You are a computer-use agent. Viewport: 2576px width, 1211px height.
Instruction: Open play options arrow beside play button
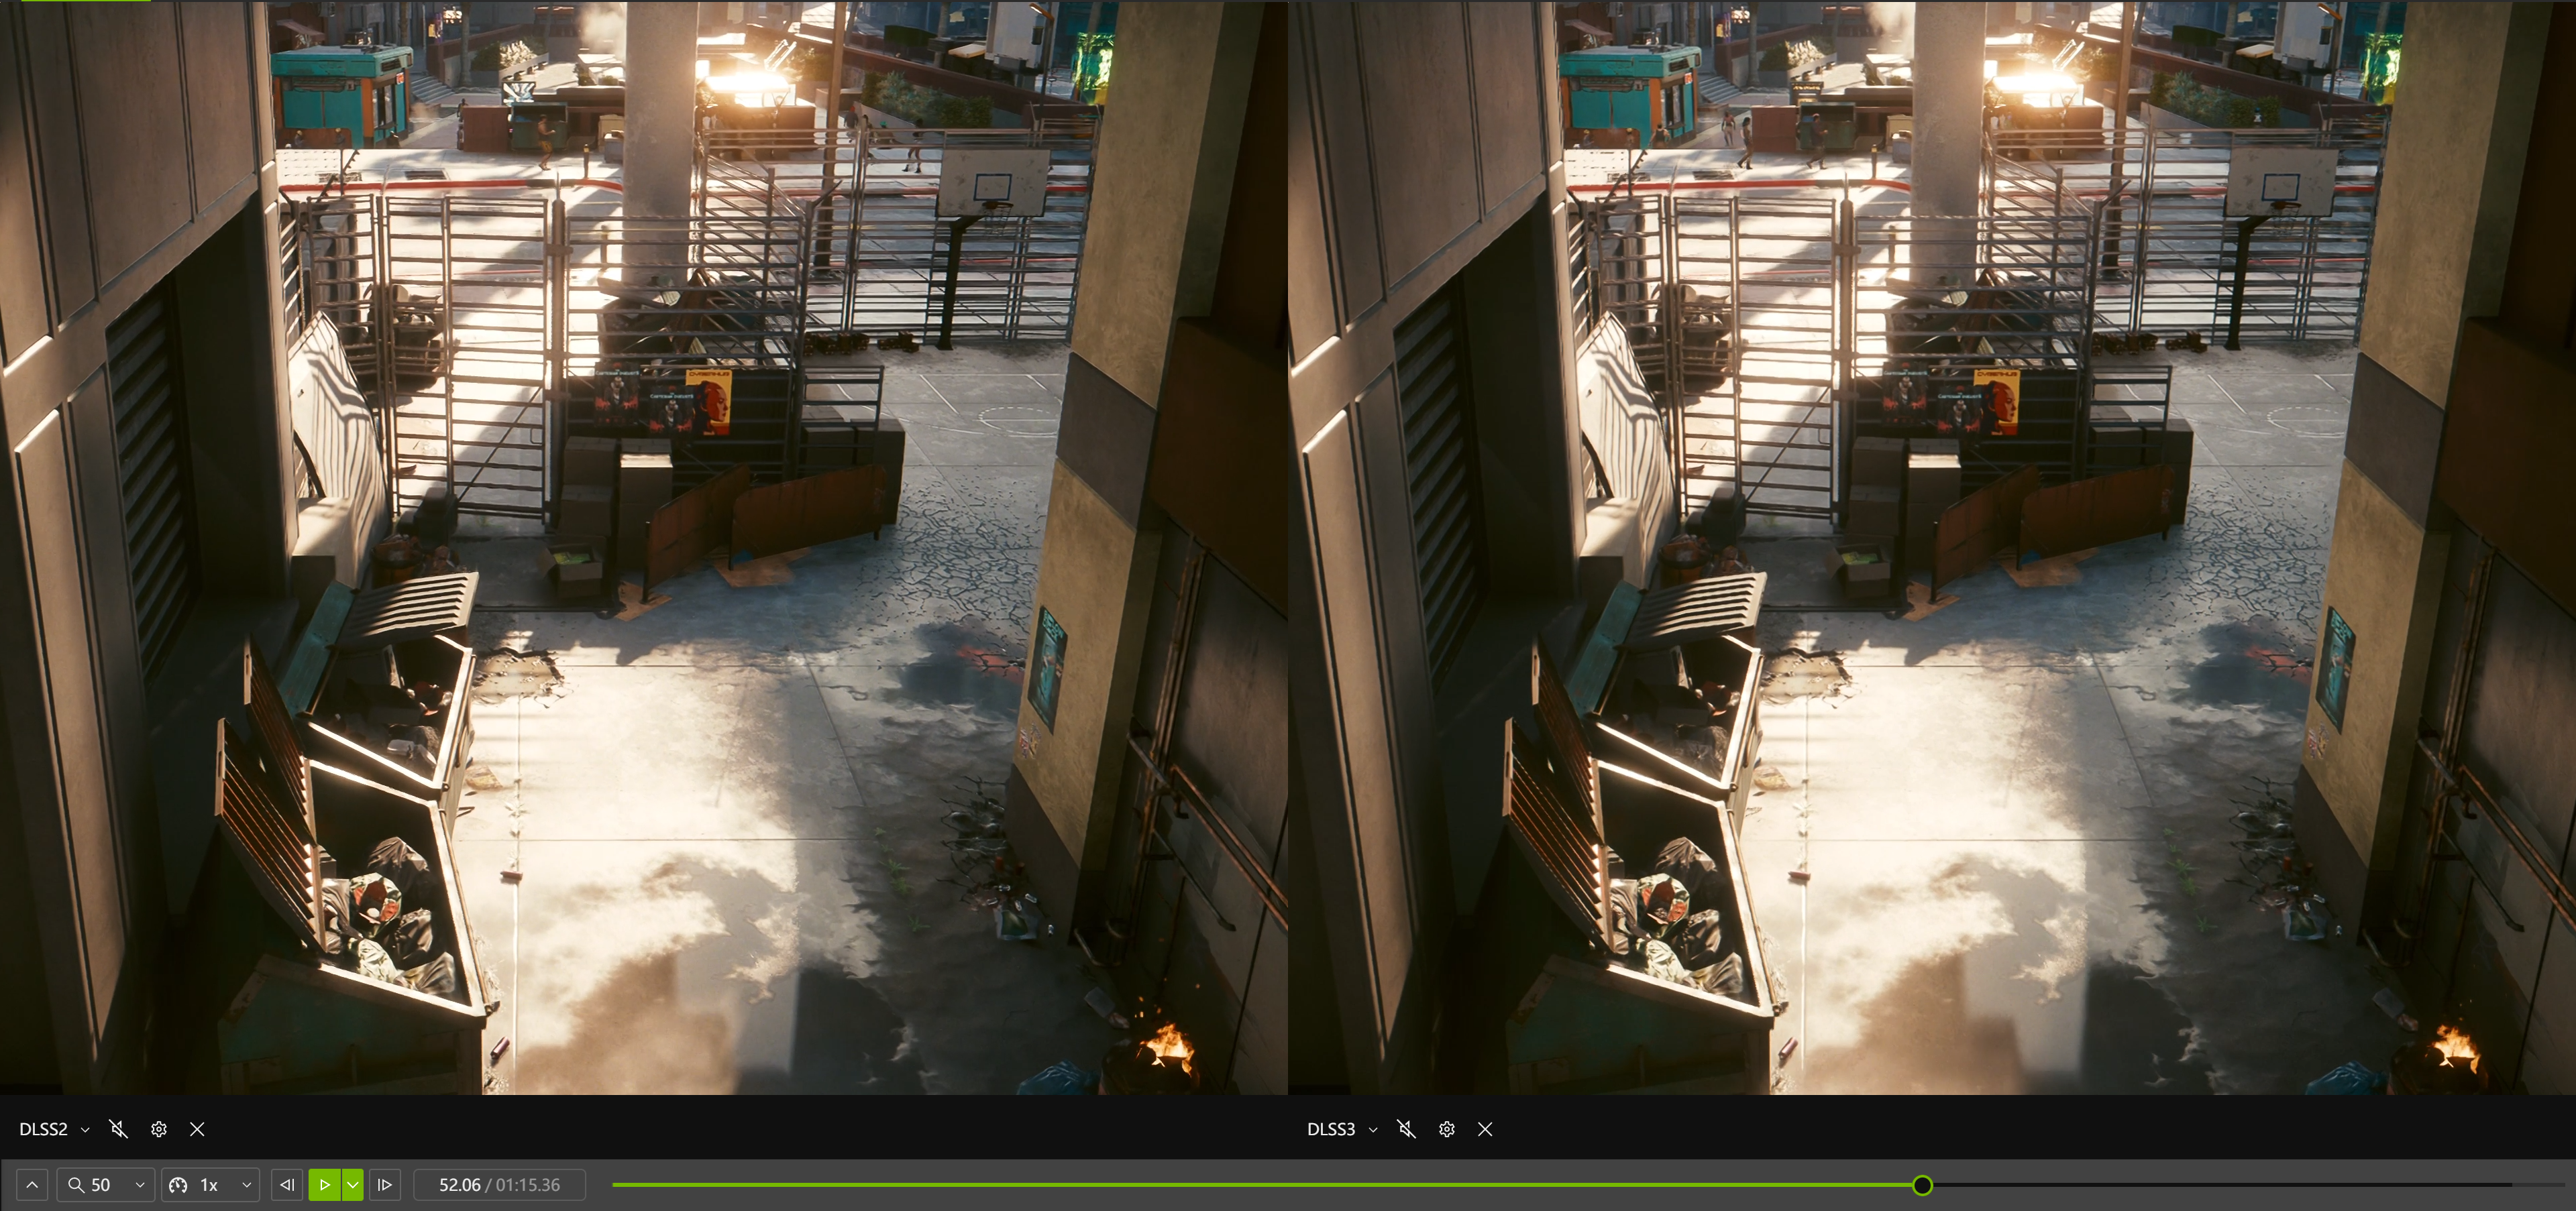[x=353, y=1185]
